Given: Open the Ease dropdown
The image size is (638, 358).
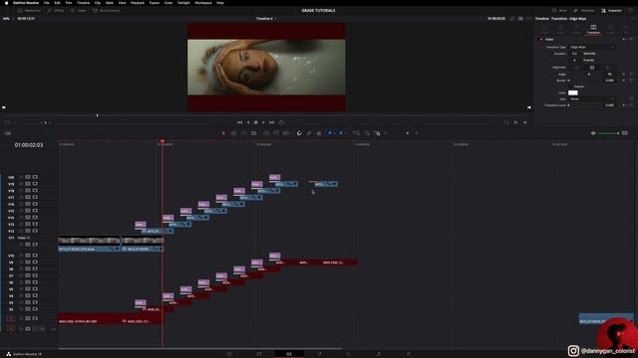Looking at the screenshot, I should [x=592, y=99].
